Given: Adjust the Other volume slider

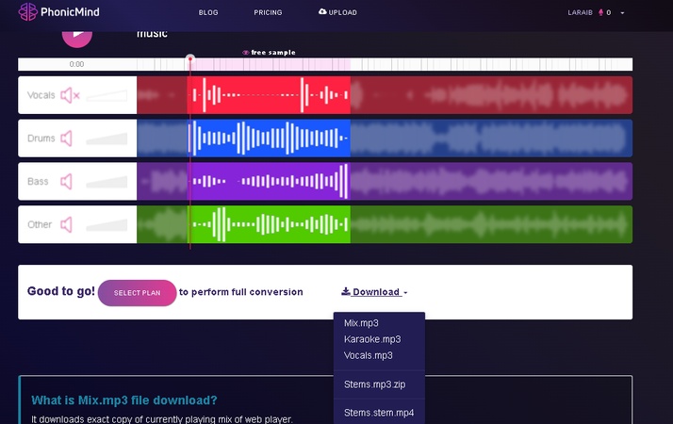Looking at the screenshot, I should coord(107,225).
